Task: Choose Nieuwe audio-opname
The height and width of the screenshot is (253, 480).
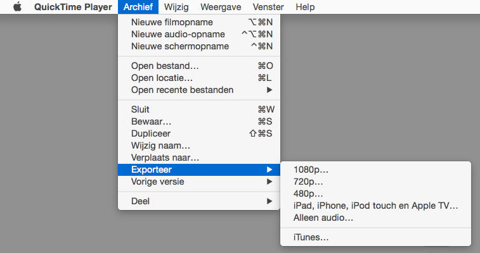Action: 199,34
